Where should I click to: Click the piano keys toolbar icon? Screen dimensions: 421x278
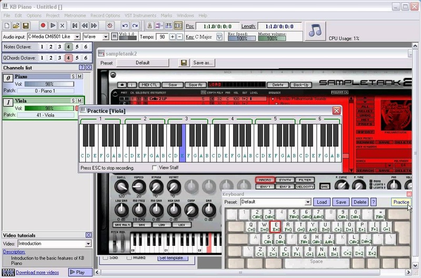pyautogui.click(x=168, y=26)
